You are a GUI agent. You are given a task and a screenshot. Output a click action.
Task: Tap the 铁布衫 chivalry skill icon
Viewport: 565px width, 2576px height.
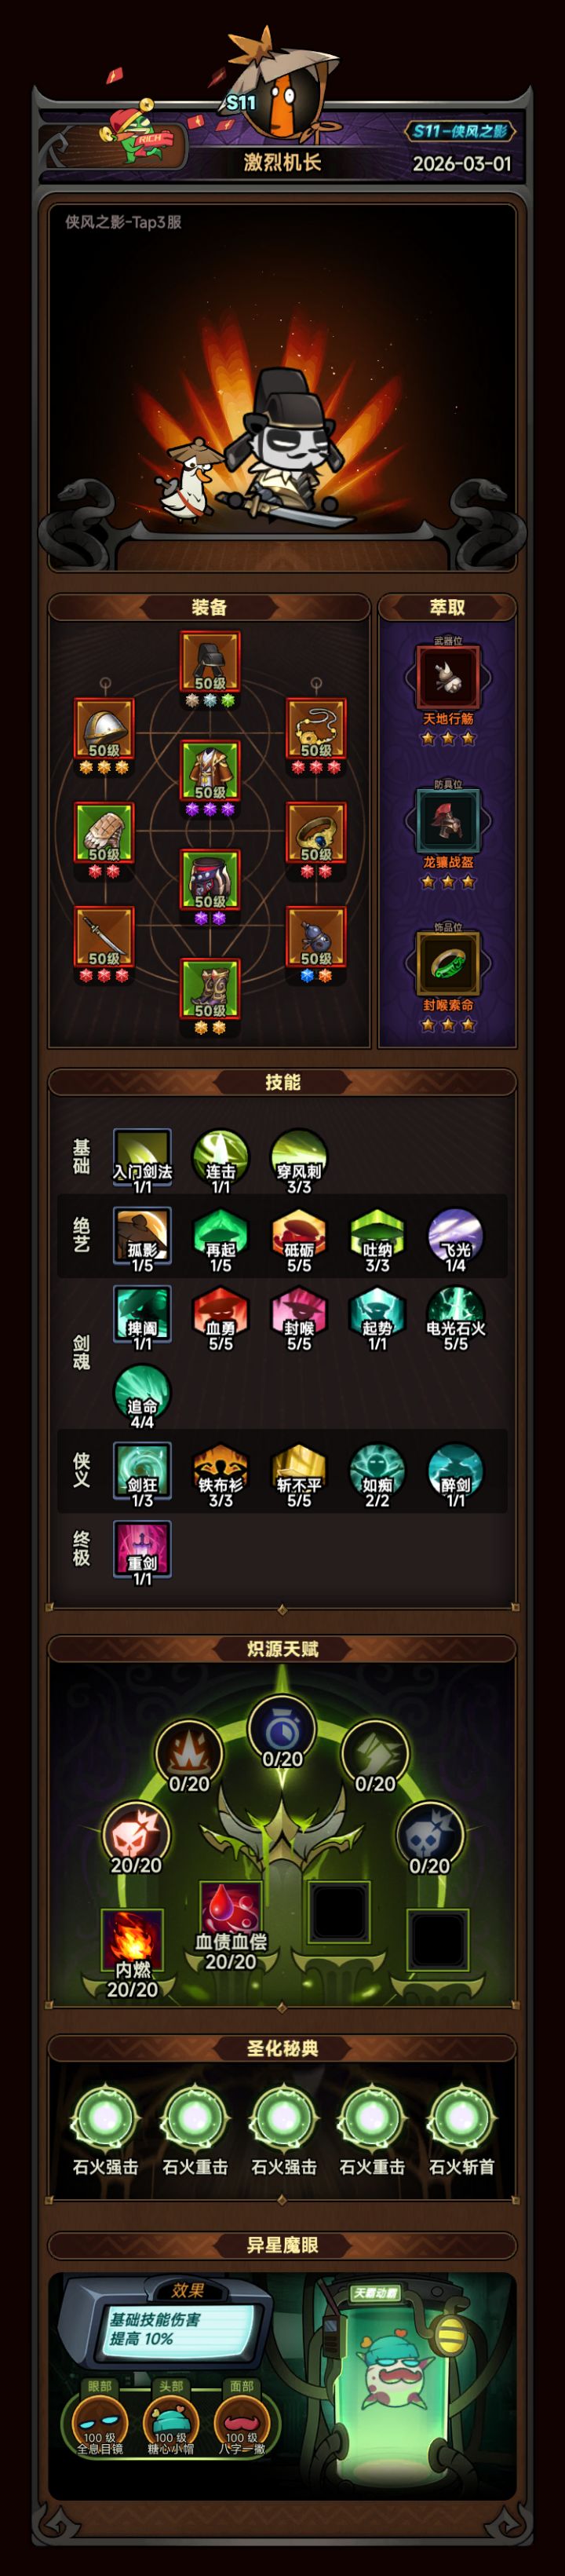220,1473
